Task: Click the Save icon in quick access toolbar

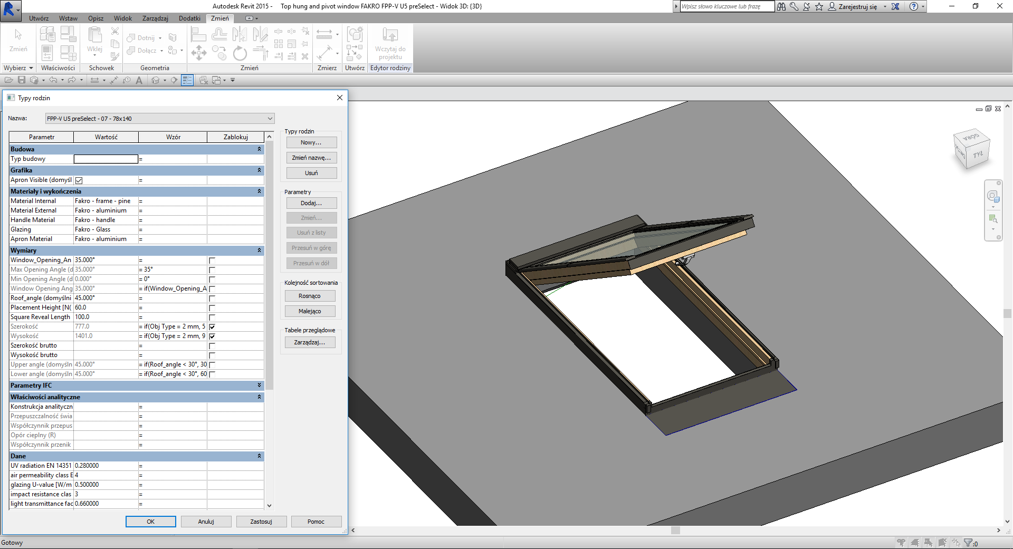Action: click(x=22, y=80)
